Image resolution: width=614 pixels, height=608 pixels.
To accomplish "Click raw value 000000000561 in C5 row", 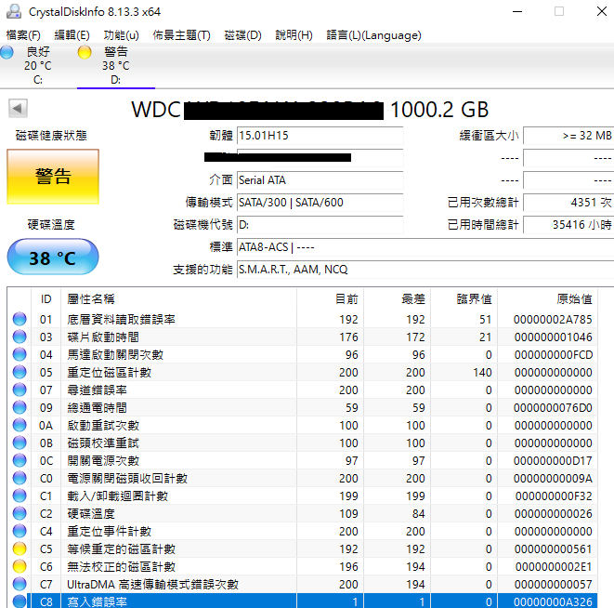I will click(x=553, y=549).
